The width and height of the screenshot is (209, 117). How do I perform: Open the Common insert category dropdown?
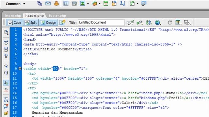tap(16, 4)
